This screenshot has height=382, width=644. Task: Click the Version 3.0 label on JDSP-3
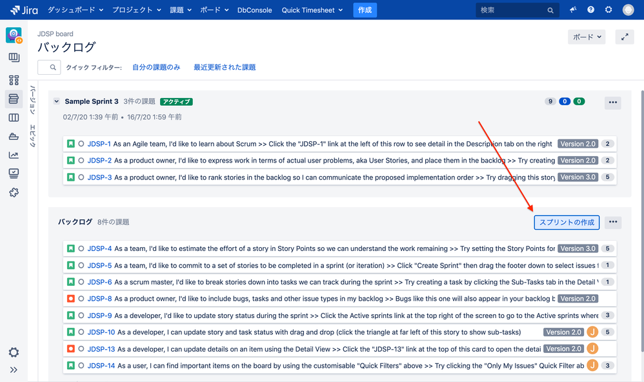pyautogui.click(x=578, y=177)
